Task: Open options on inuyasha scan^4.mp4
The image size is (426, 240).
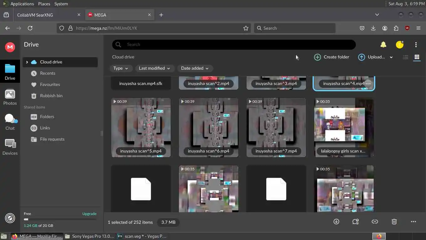Action: (368, 84)
